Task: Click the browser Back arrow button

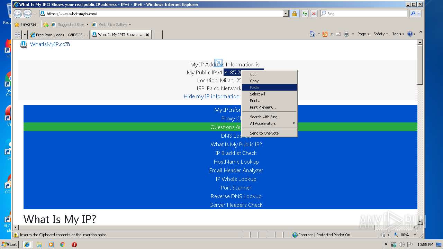Action: click(18, 13)
